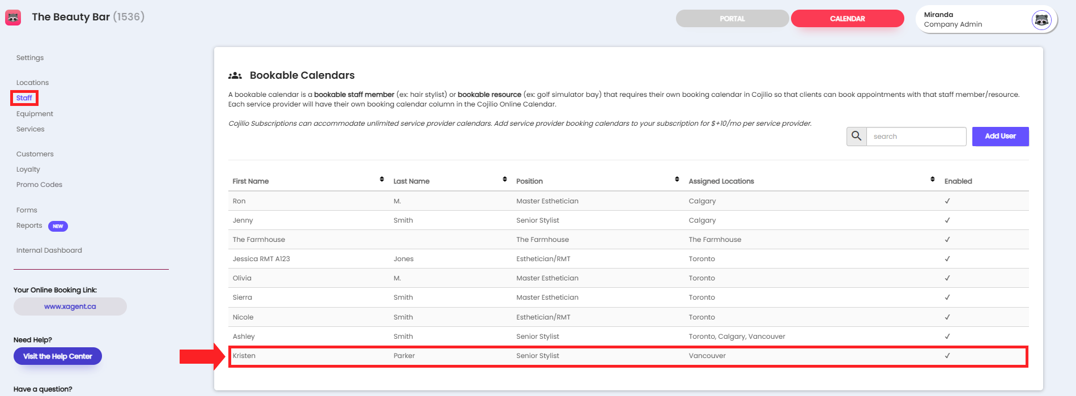Open Miranda Company Admin account menu
The image size is (1076, 396).
(986, 20)
